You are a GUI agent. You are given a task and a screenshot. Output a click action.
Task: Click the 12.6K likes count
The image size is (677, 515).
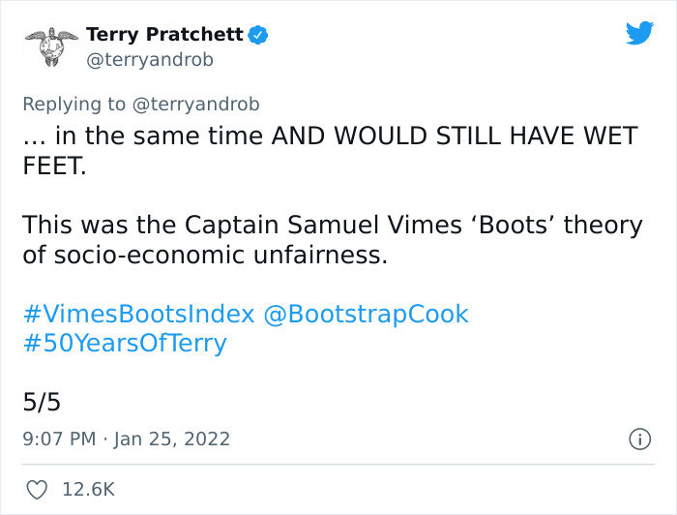[88, 490]
